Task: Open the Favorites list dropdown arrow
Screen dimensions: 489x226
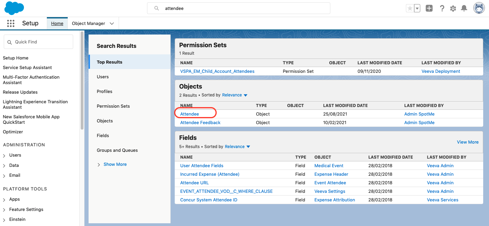Action: click(x=417, y=9)
